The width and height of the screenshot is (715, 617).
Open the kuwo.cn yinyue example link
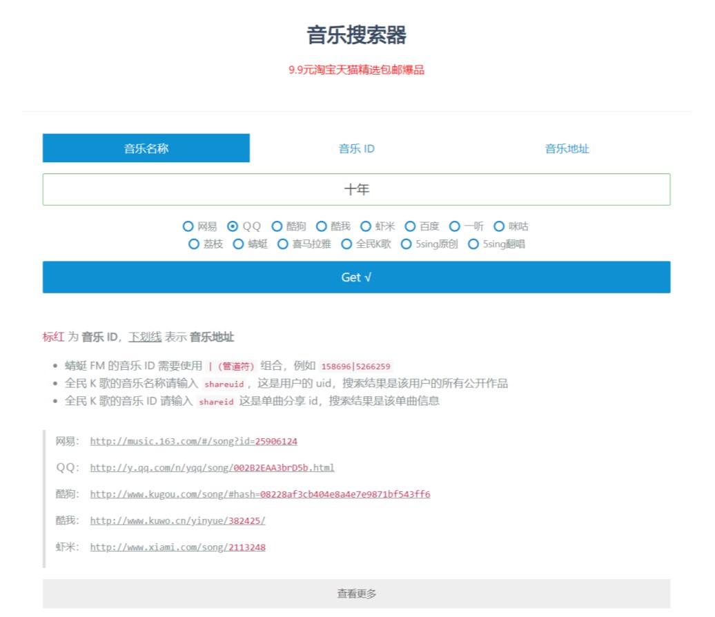177,520
